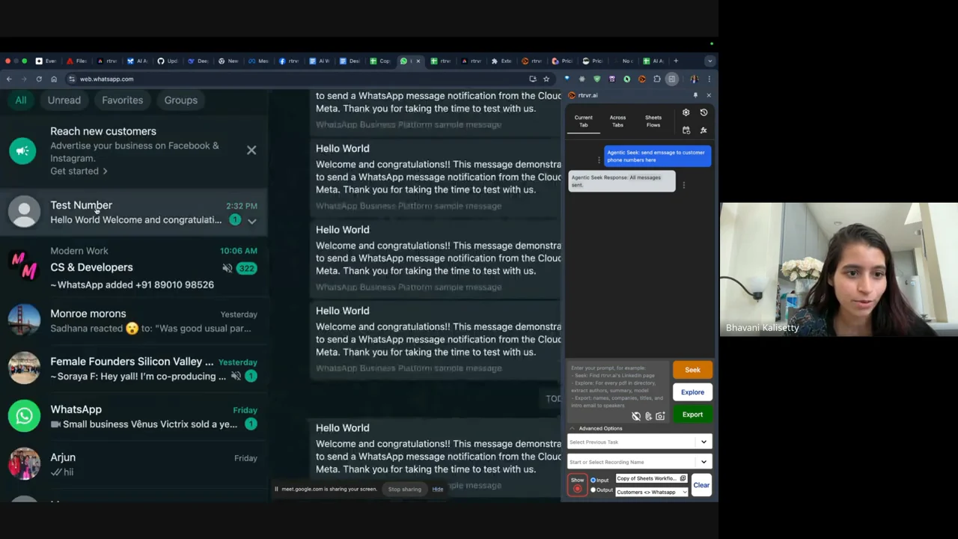Open Test Number chat avatar
The height and width of the screenshot is (539, 958).
click(x=24, y=212)
